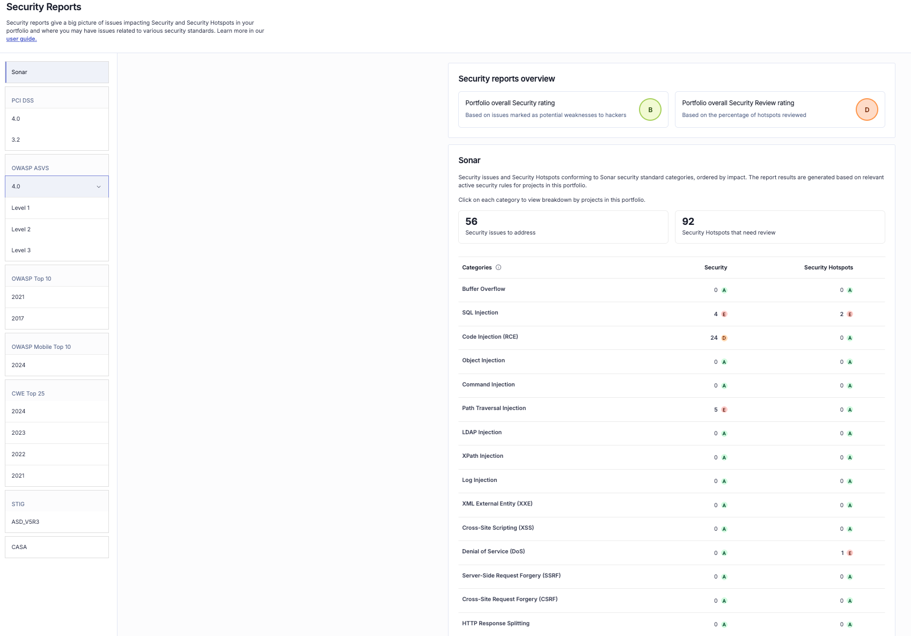The image size is (911, 636).
Task: Click the portfolio Security rating B badge
Action: (650, 109)
